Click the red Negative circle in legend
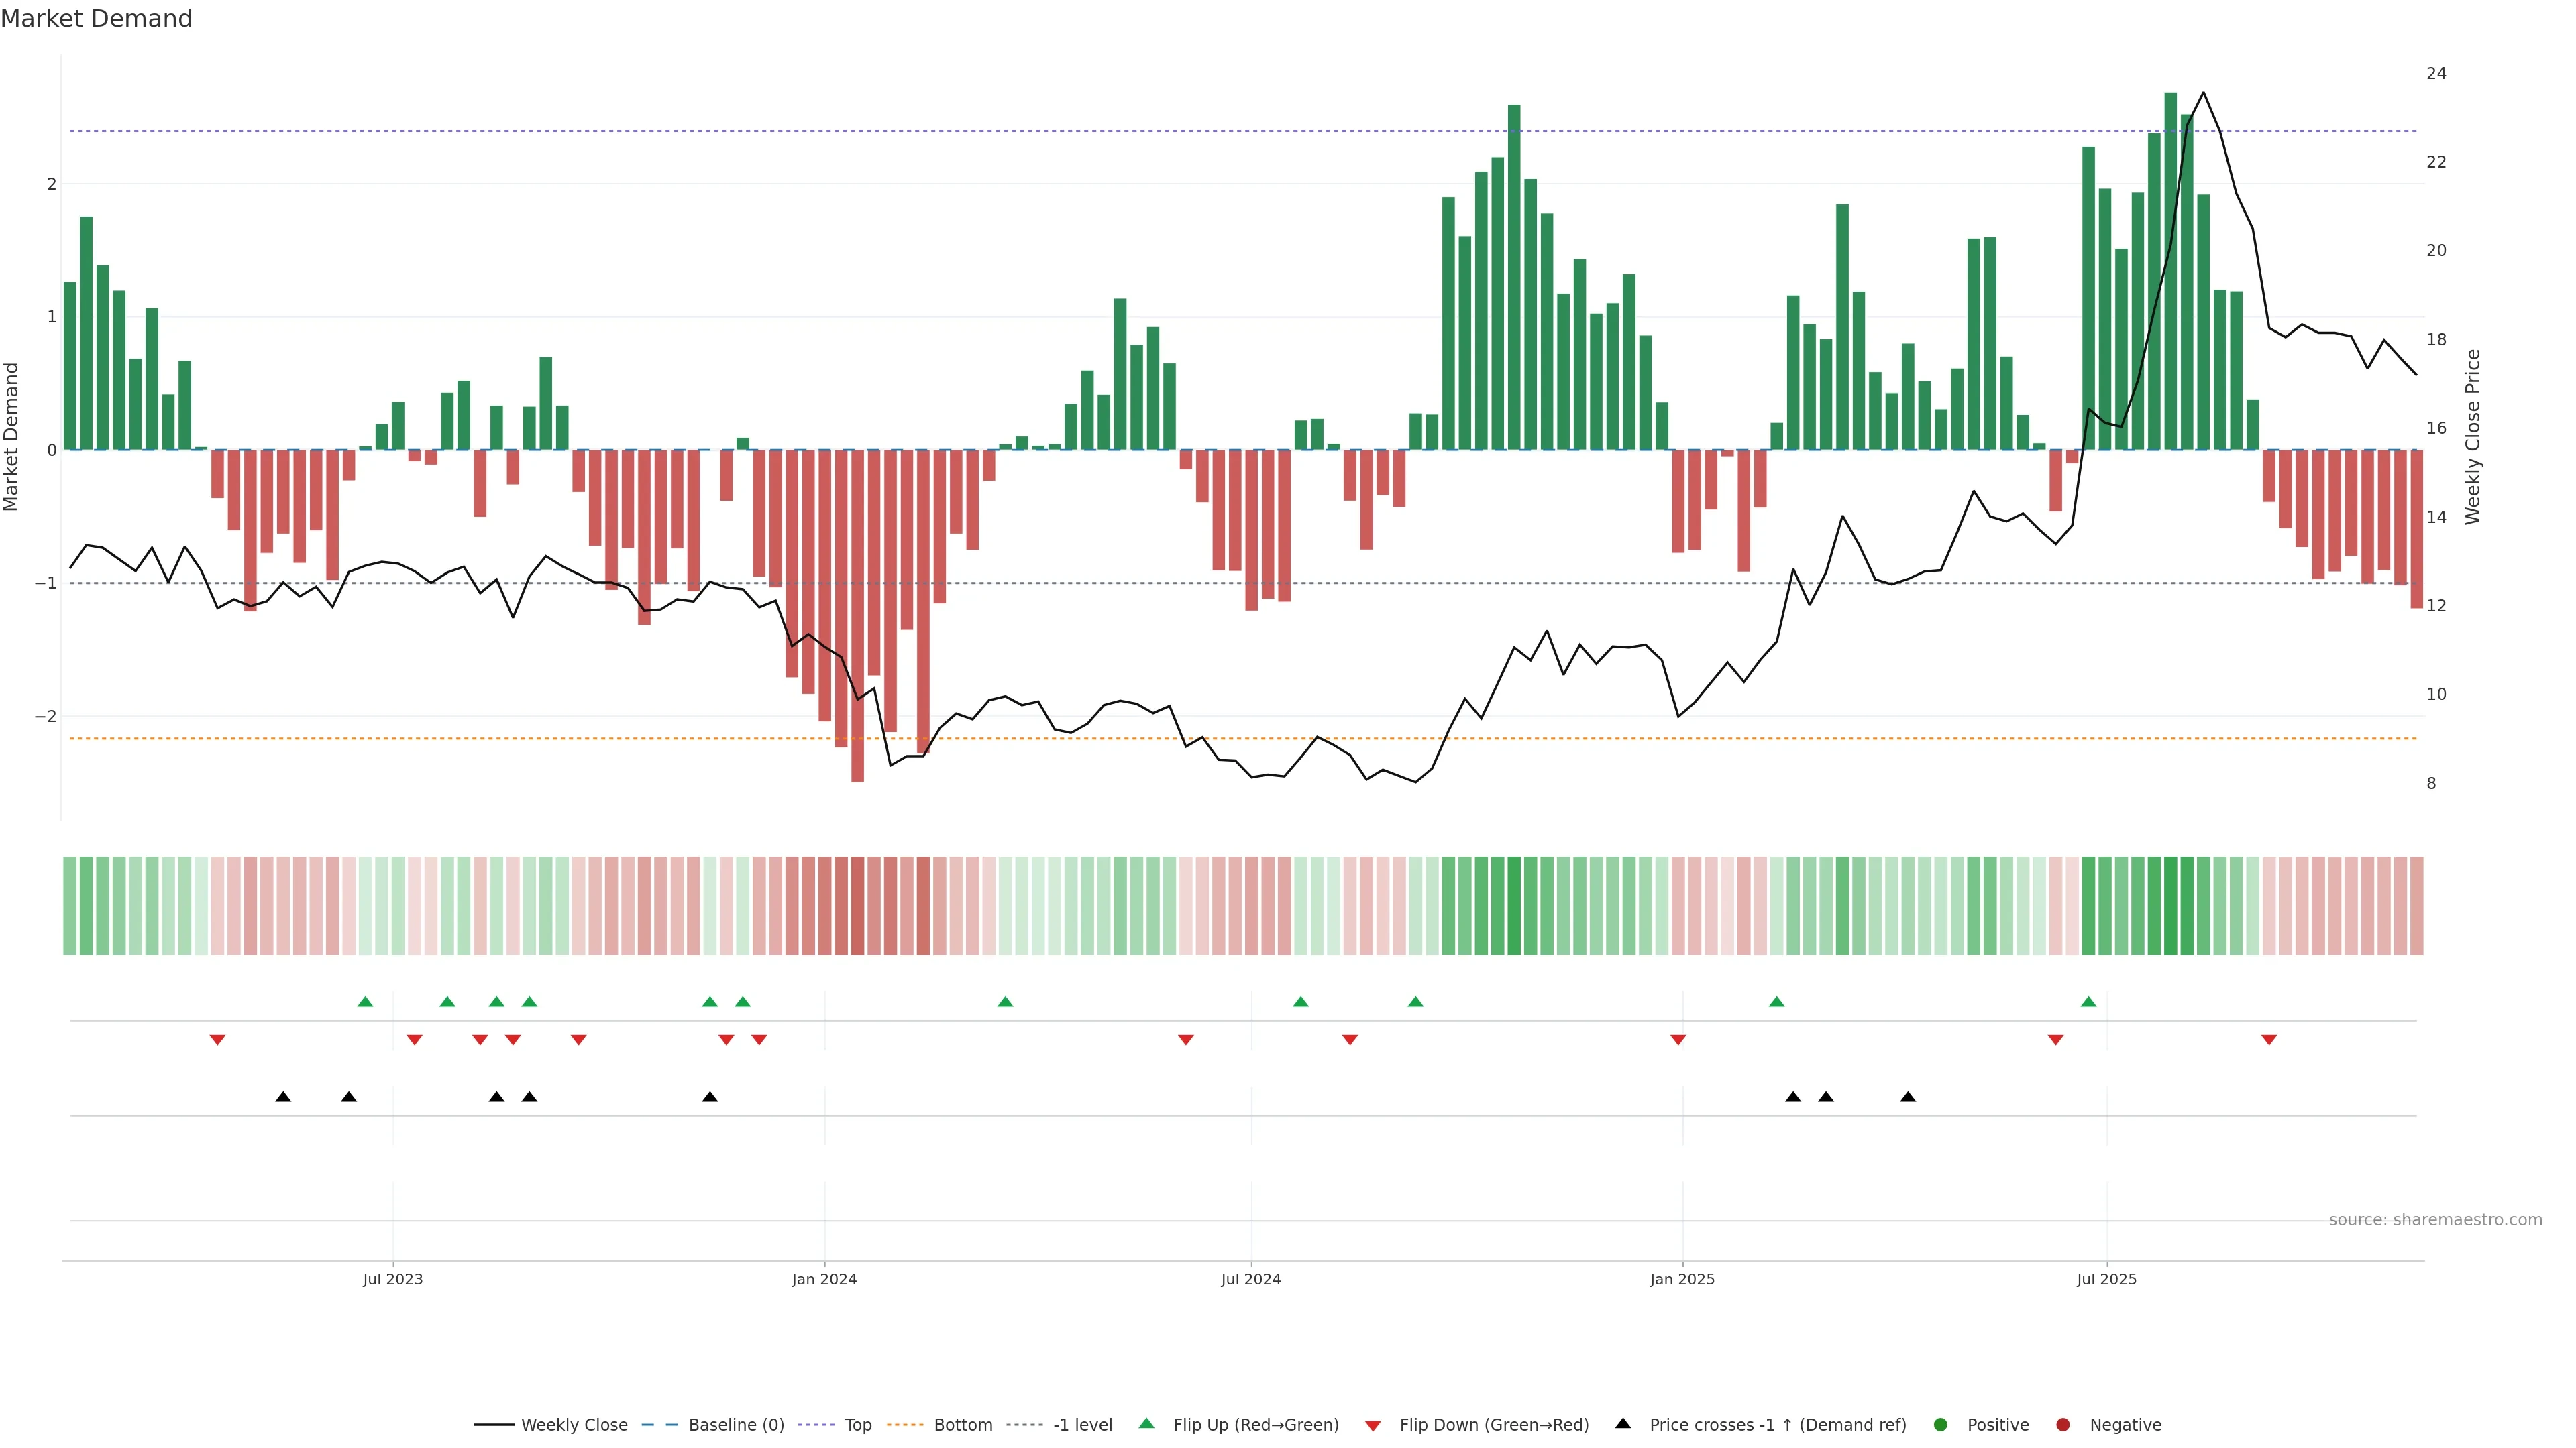 (x=2063, y=1425)
